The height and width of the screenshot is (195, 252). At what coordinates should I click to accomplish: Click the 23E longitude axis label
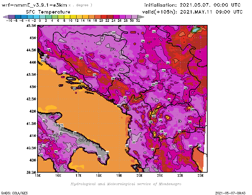click(200, 175)
